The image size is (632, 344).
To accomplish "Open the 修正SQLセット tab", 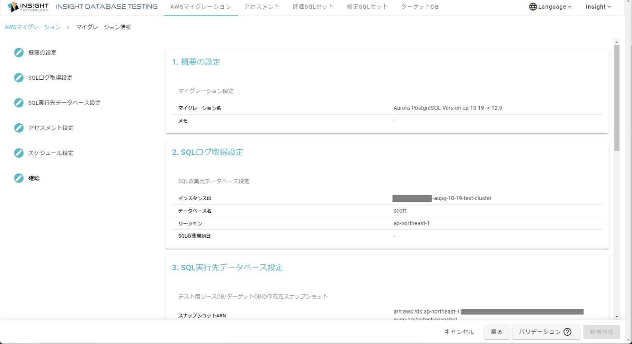I will coord(367,7).
